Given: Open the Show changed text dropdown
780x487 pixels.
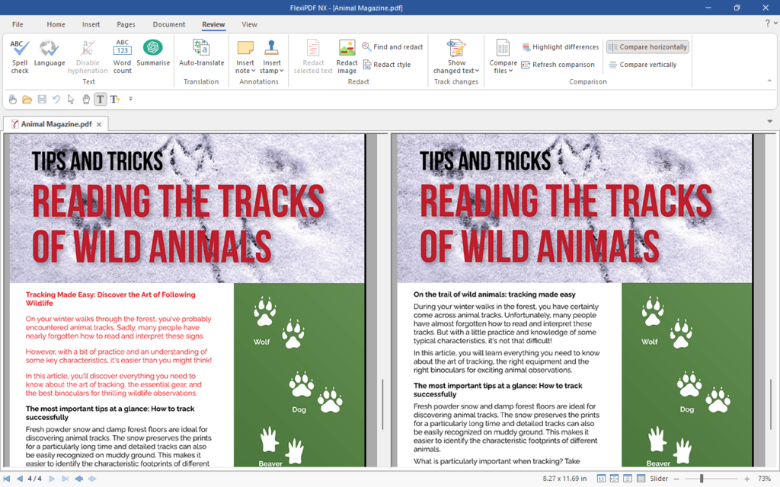Looking at the screenshot, I should pyautogui.click(x=456, y=71).
